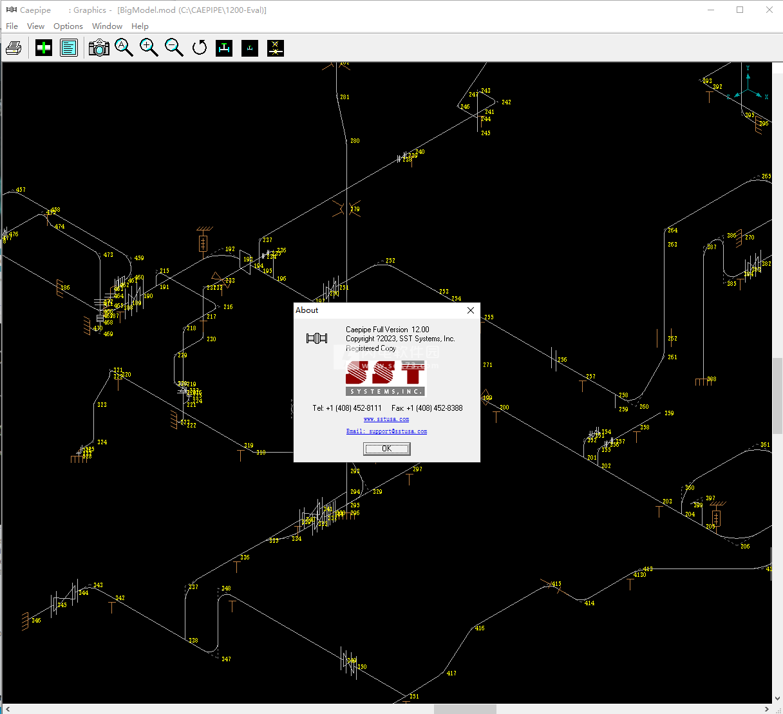The image size is (783, 714).
Task: Click the Zoom In magnifier icon
Action: click(x=149, y=48)
